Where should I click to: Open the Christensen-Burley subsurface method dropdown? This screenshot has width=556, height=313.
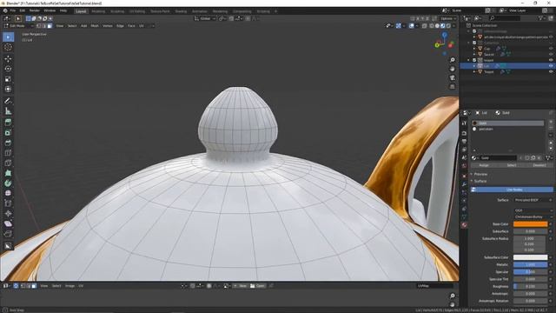pyautogui.click(x=533, y=216)
